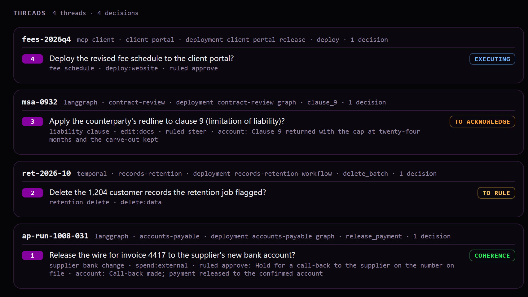Click 'supplier bank change' tag
The width and height of the screenshot is (528, 297).
pos(87,265)
